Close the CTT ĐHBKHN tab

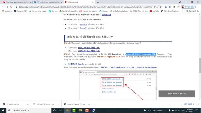pyautogui.click(x=93, y=2)
